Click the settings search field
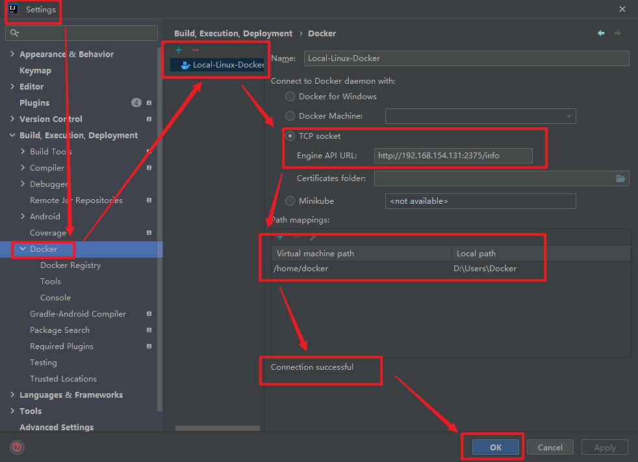 81,32
